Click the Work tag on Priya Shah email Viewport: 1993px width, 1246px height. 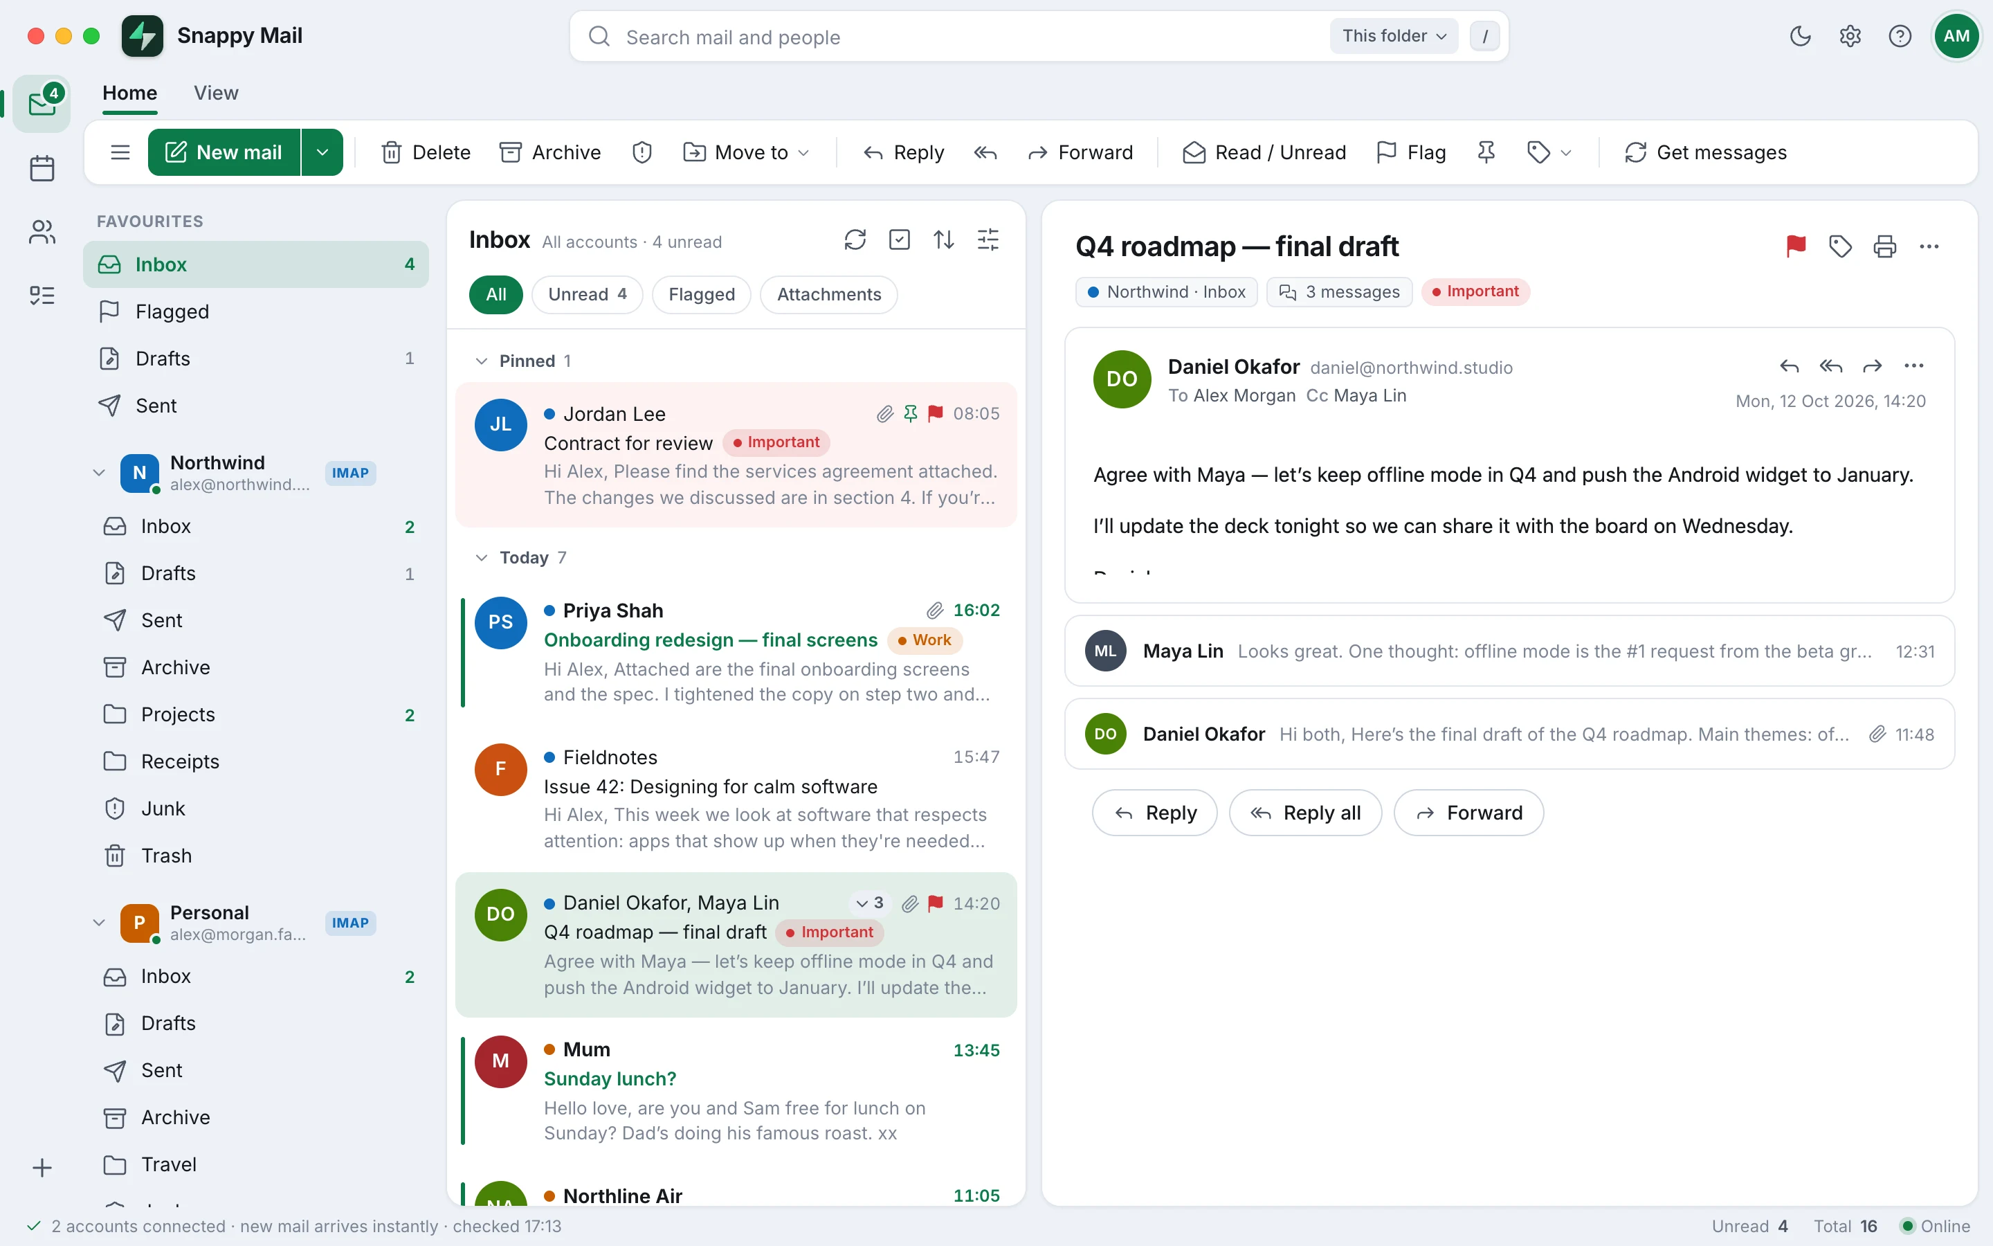point(924,640)
